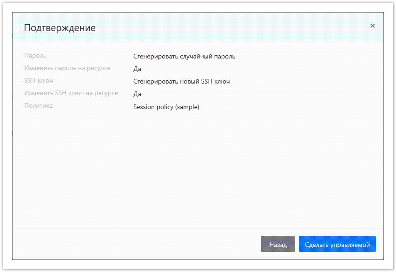This screenshot has width=396, height=272.
Task: Click the Политика label
Action: (39, 106)
